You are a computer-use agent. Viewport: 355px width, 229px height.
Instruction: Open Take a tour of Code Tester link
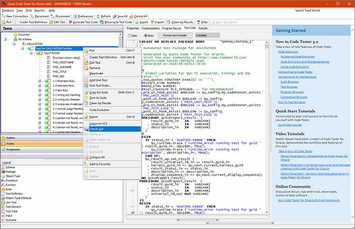(295, 152)
